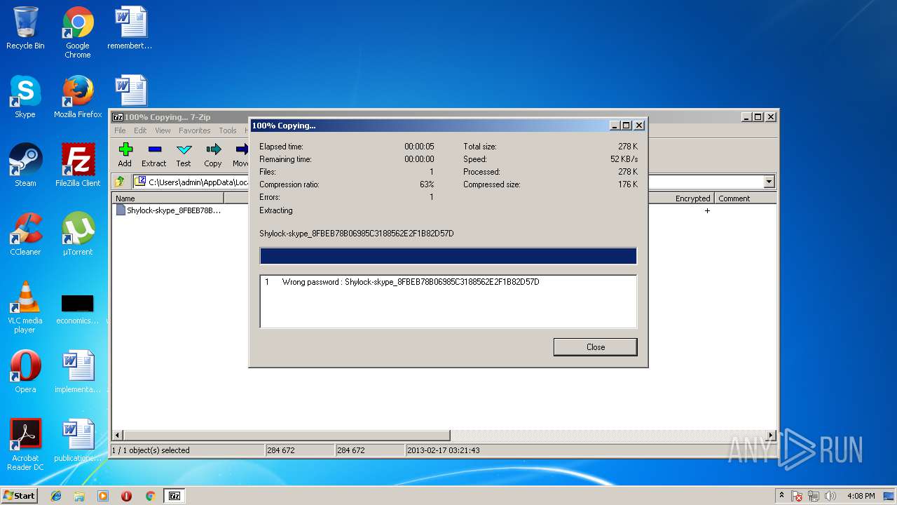897x505 pixels.
Task: Click the Test toolbar icon in 7-Zip
Action: 184,154
